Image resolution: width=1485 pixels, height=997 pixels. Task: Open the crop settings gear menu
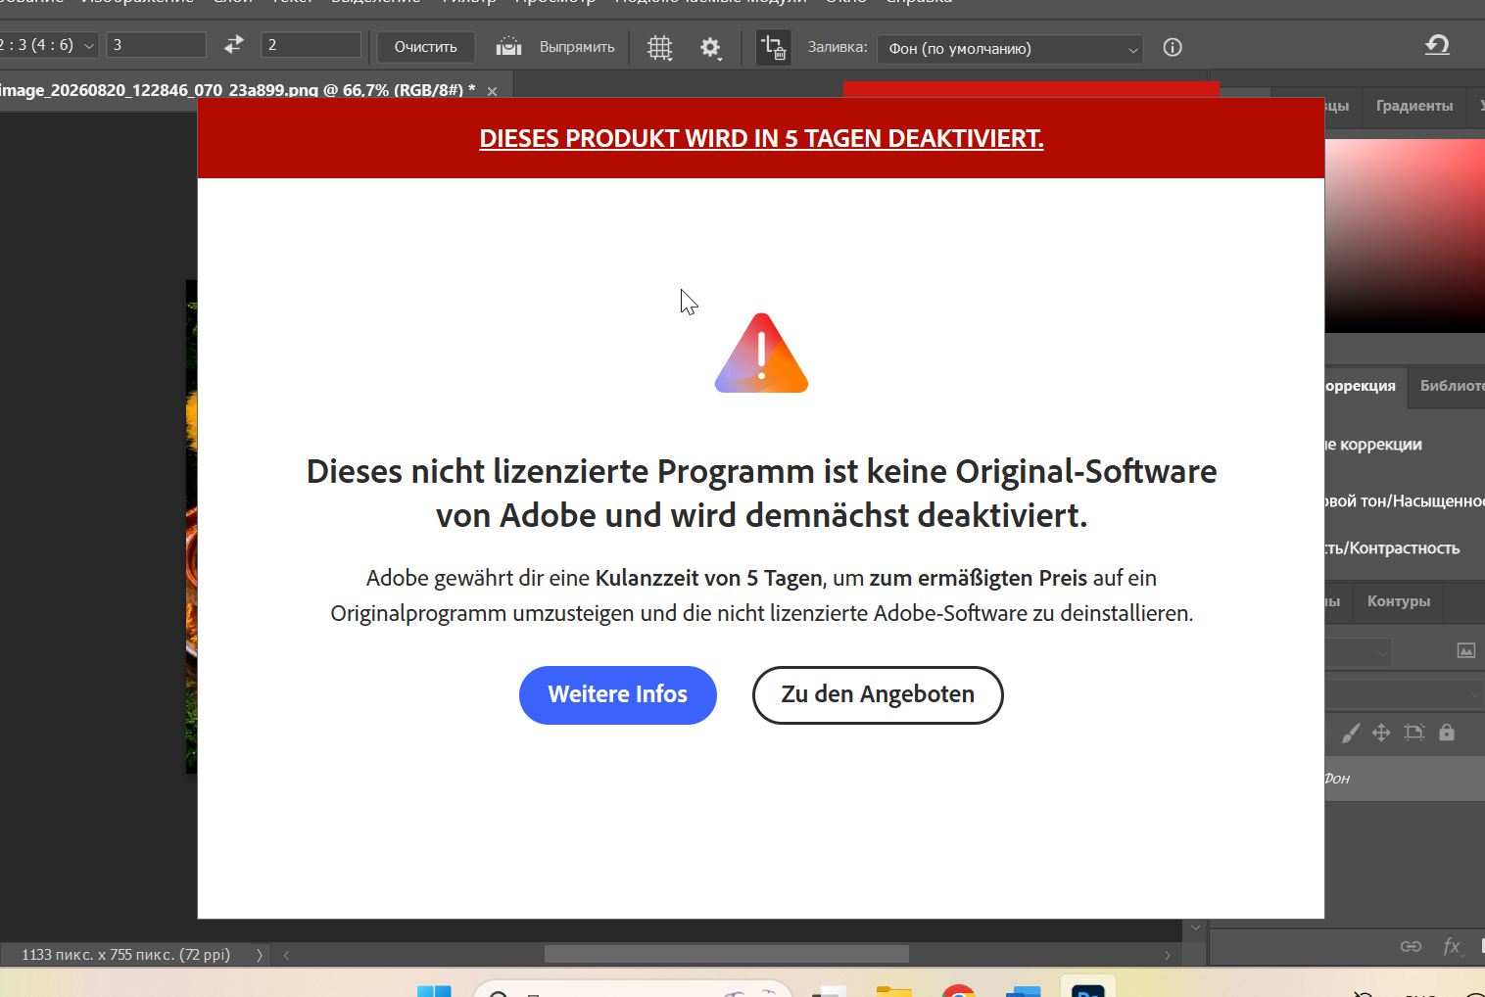(710, 47)
